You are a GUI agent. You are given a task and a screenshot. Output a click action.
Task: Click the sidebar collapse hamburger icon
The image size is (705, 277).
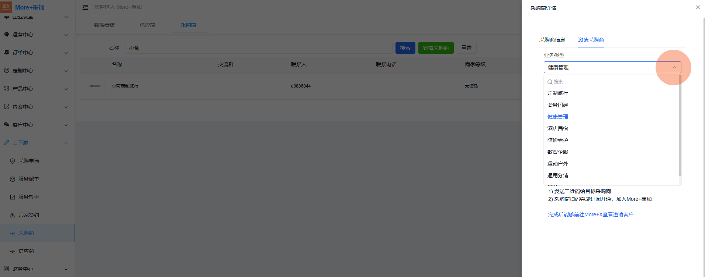point(85,7)
